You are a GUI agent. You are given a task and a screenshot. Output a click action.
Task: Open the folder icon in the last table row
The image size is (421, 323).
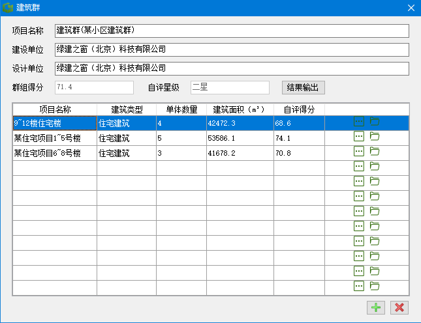coord(375,286)
